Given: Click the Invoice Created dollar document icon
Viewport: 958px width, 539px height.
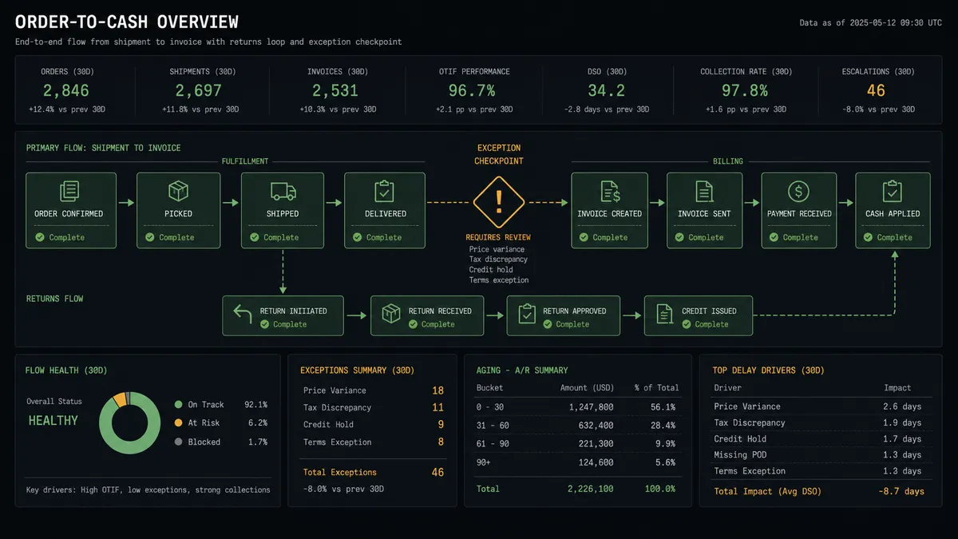Looking at the screenshot, I should 610,191.
